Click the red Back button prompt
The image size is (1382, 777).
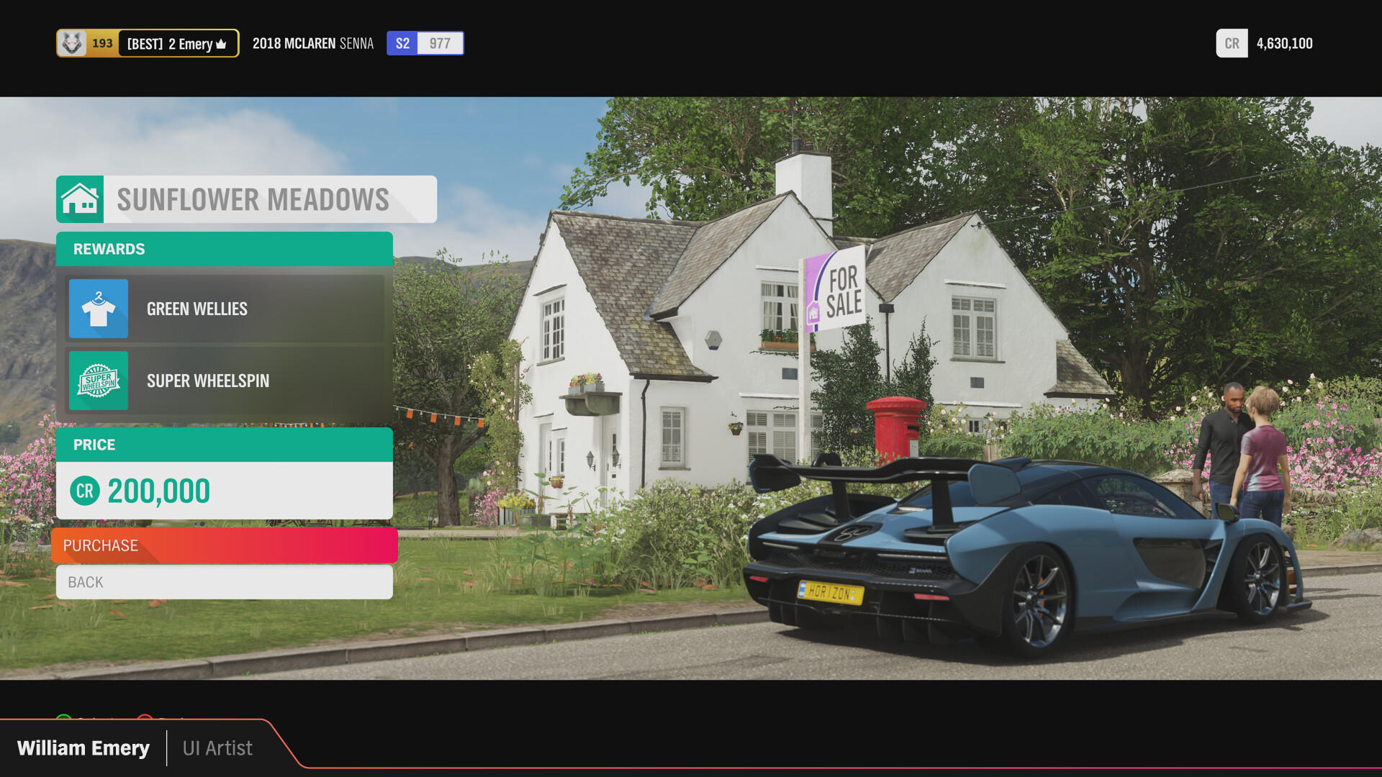145,718
